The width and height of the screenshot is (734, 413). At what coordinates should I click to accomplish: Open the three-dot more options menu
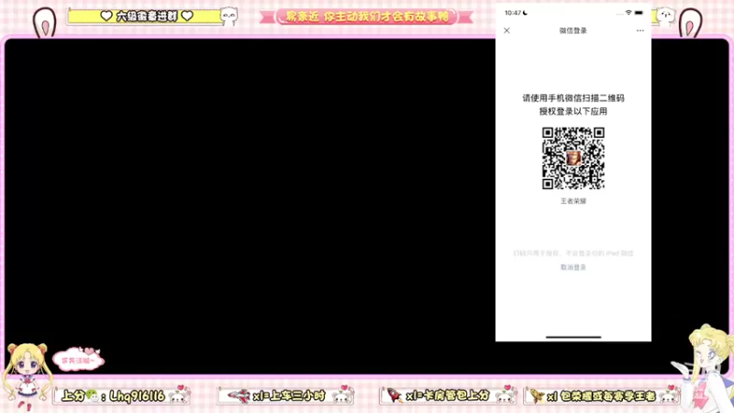coord(639,30)
